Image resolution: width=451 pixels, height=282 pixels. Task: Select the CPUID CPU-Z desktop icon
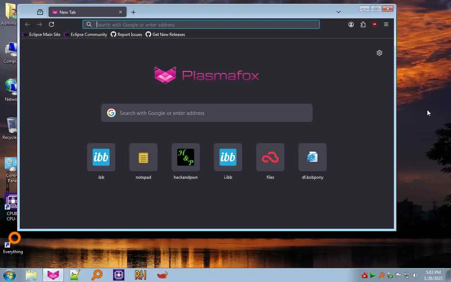pos(11,207)
